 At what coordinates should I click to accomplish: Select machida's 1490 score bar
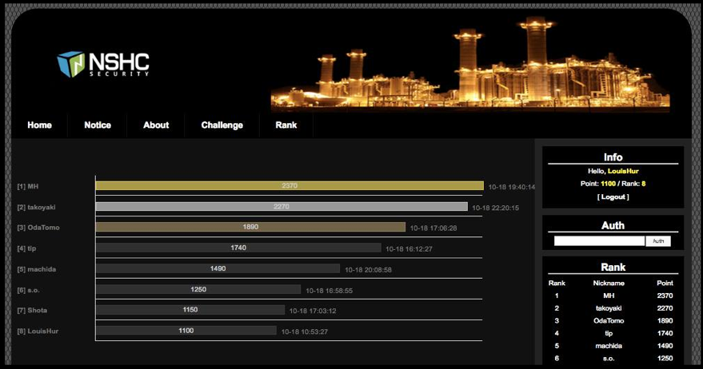tap(218, 269)
